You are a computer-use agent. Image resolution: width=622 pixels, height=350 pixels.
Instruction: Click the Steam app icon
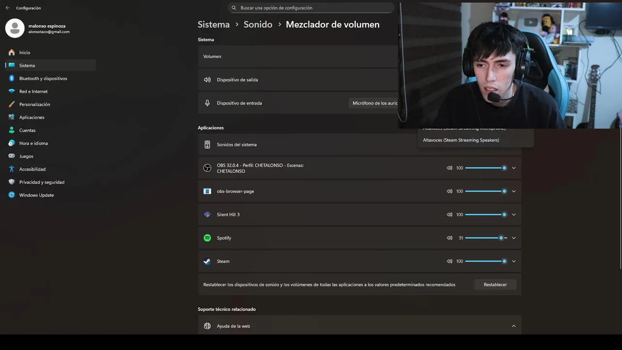pos(207,261)
